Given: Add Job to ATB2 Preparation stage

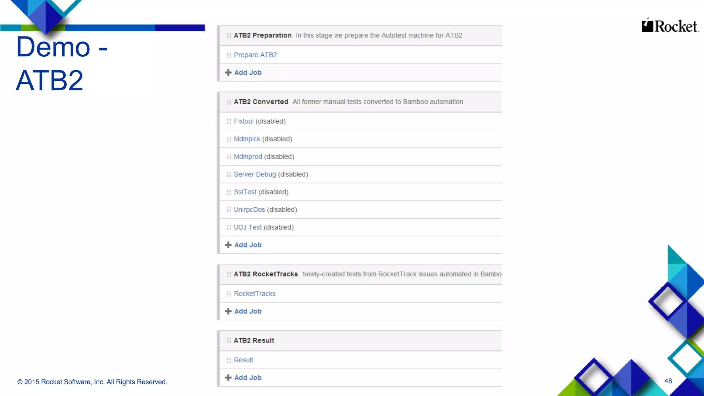Looking at the screenshot, I should tap(248, 73).
